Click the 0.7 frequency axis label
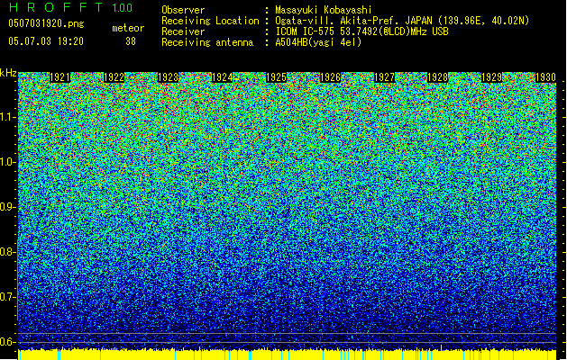 pos(7,297)
